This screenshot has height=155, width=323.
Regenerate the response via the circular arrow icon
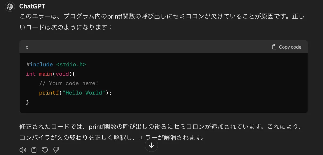[x=45, y=149]
